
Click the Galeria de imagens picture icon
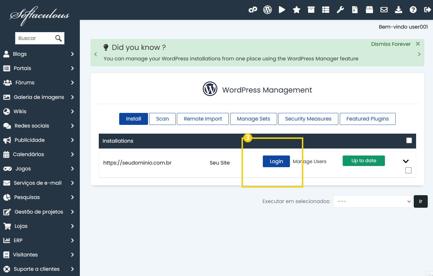pos(7,97)
